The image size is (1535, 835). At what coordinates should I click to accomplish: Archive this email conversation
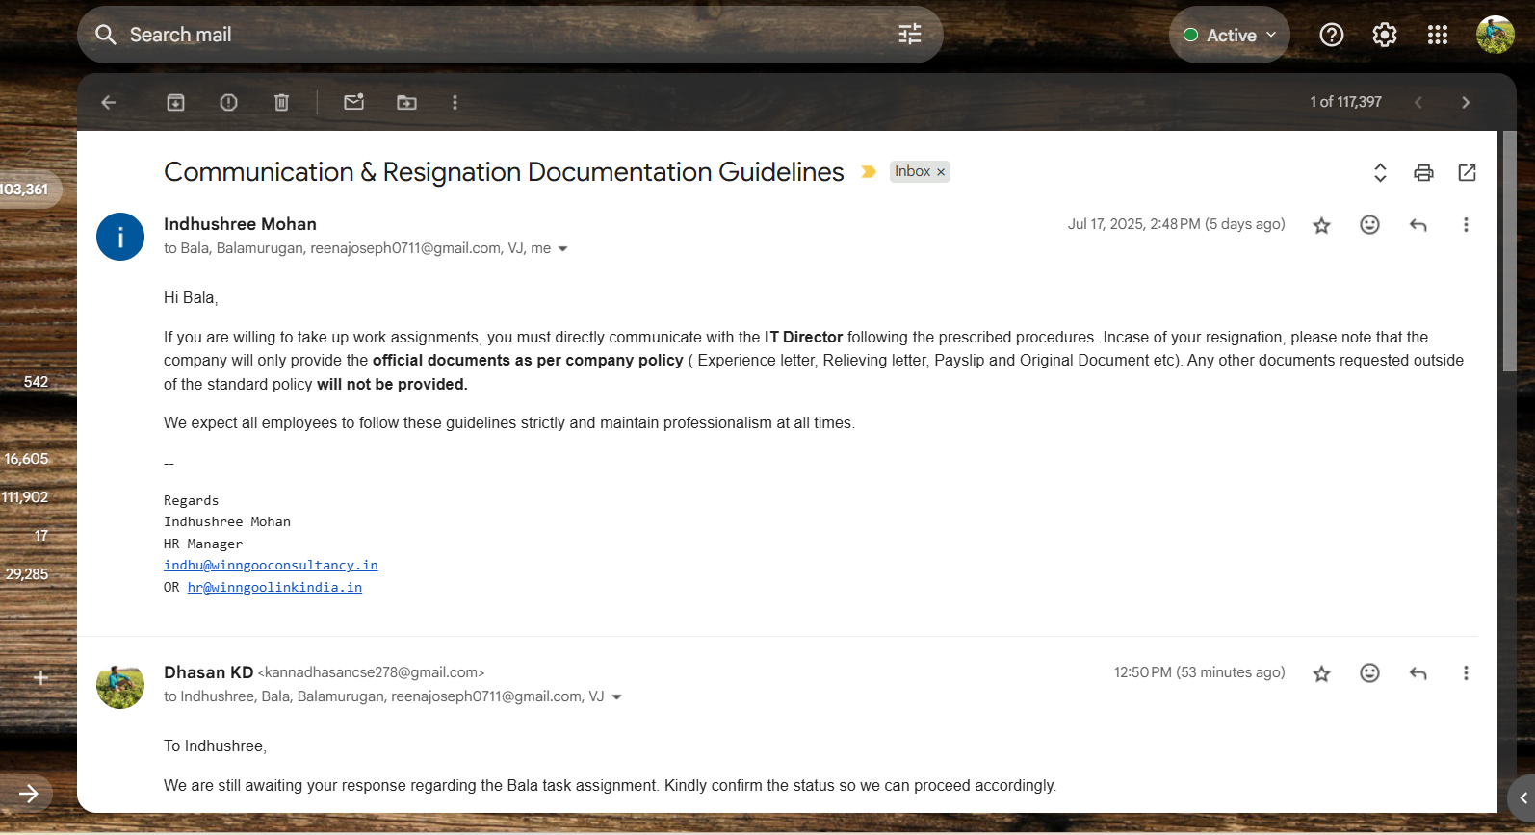(175, 102)
